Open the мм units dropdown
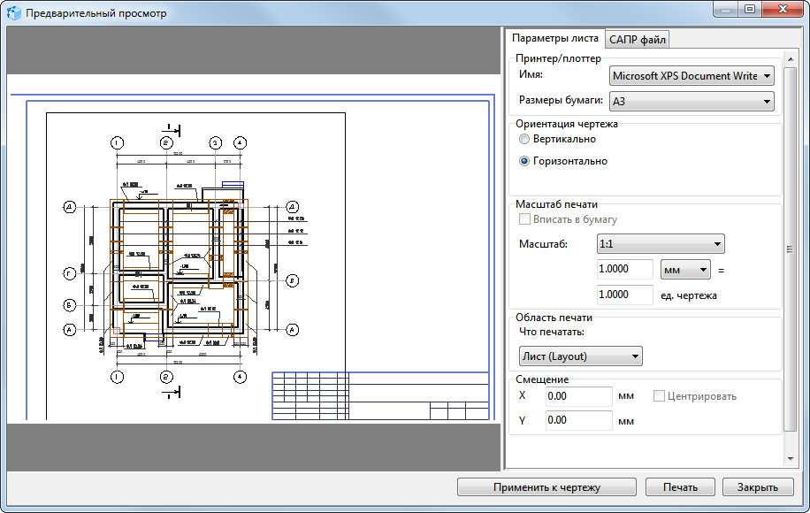 coord(685,269)
